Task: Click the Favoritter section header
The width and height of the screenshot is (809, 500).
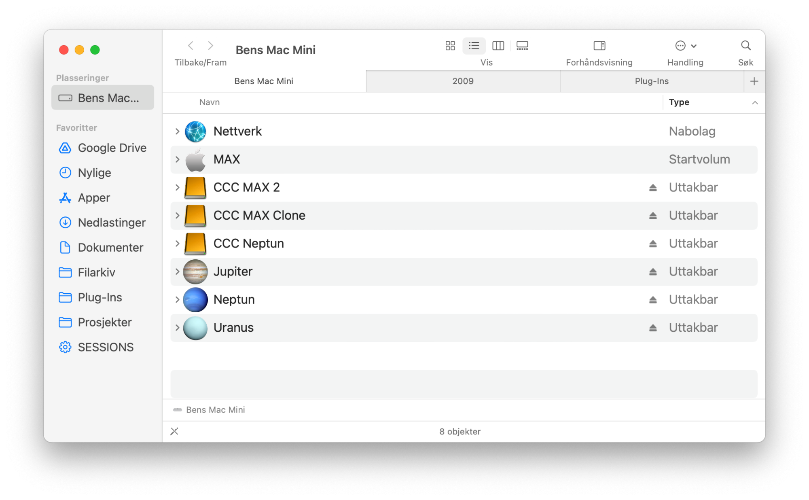Action: (x=76, y=128)
